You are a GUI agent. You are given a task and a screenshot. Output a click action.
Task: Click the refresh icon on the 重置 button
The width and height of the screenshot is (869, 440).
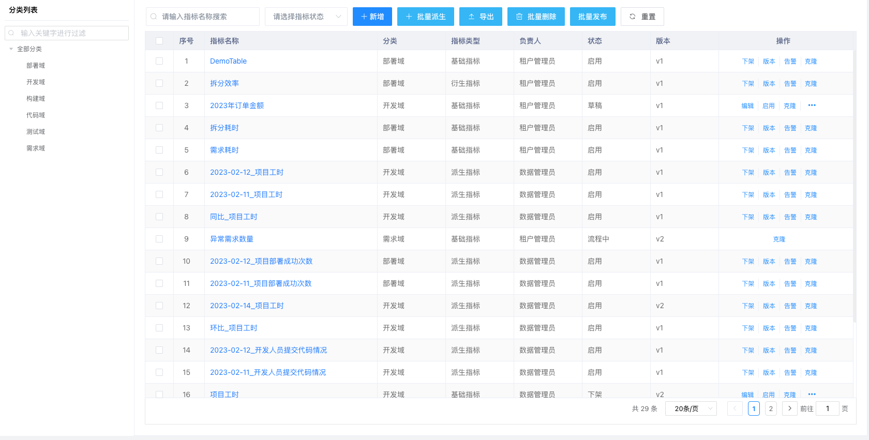click(632, 17)
